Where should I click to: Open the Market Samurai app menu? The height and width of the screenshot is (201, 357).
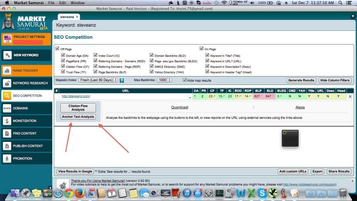29,3
